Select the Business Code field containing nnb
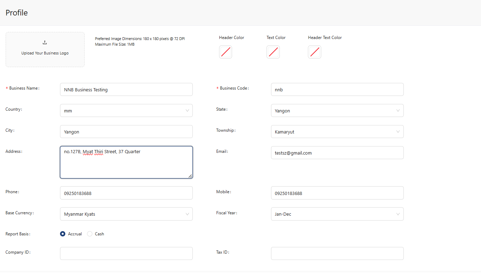Screen dimensions: 481x274 click(x=337, y=89)
